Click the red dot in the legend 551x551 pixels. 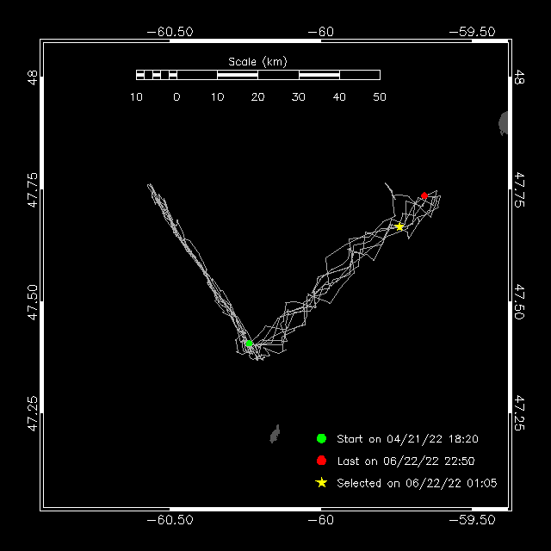(x=322, y=461)
